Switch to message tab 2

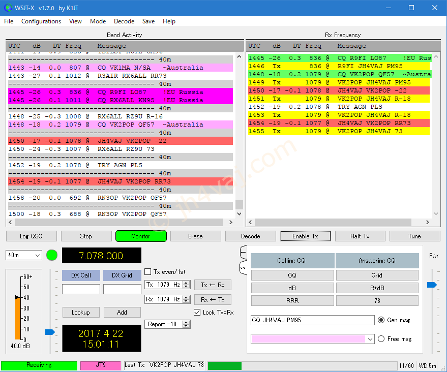(243, 268)
